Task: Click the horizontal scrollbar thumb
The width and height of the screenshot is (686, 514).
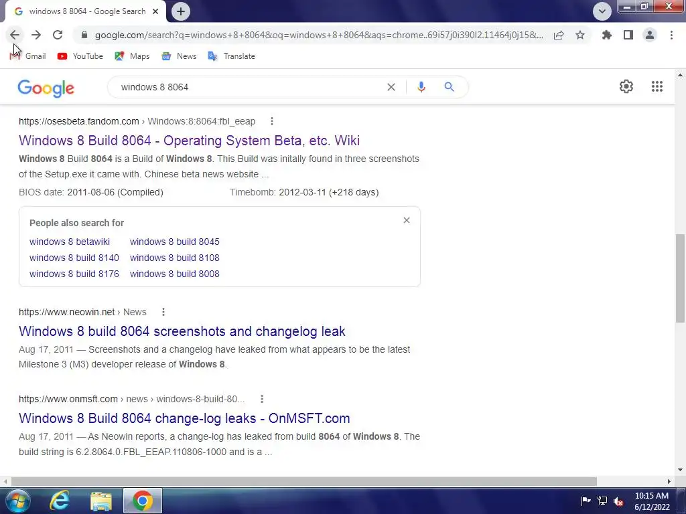Action: 304,481
